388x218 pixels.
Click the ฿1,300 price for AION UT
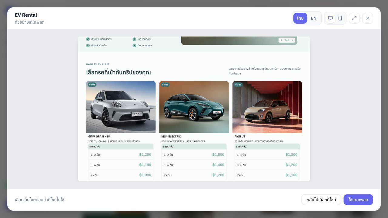(x=291, y=155)
